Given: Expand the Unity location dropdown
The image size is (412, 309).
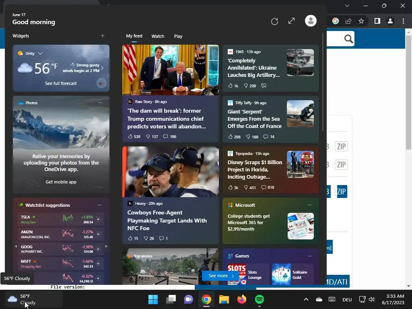Looking at the screenshot, I should point(40,53).
